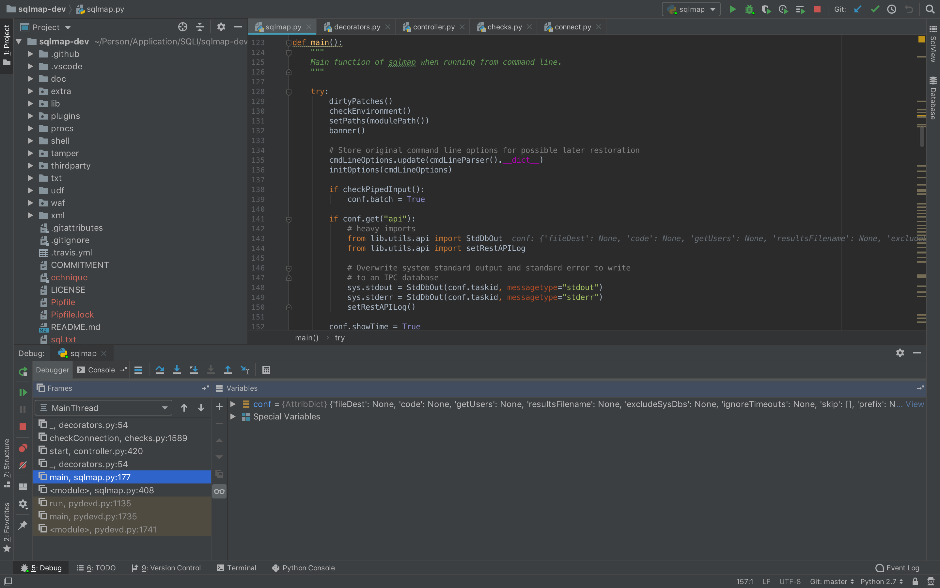The width and height of the screenshot is (940, 588).
Task: Expand the lib folder in the project tree
Action: [x=30, y=104]
